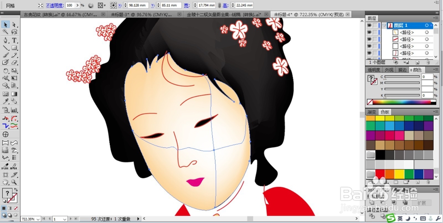The width and height of the screenshot is (443, 223).
Task: Click the X: coordinate label link
Action: click(x=120, y=5)
